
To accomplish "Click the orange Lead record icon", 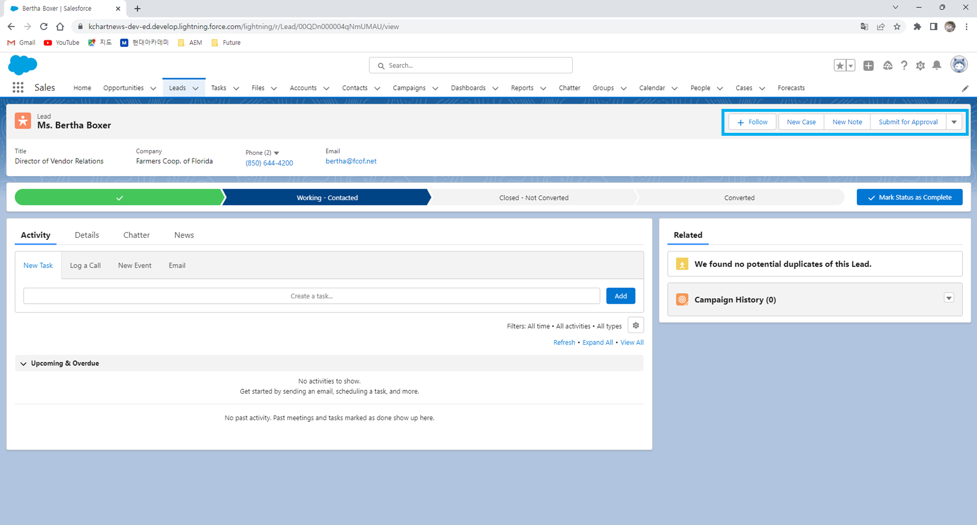I will click(x=23, y=121).
